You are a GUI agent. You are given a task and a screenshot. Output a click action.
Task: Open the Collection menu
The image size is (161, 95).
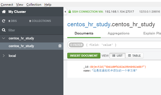point(34,5)
